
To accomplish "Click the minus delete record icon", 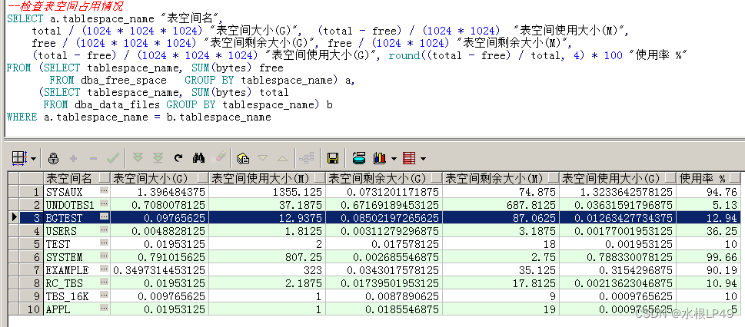I will point(93,158).
